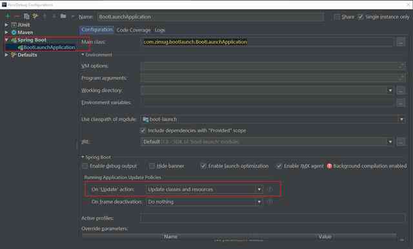Toggle Enable launch optimization
The image size is (413, 249).
[203, 166]
